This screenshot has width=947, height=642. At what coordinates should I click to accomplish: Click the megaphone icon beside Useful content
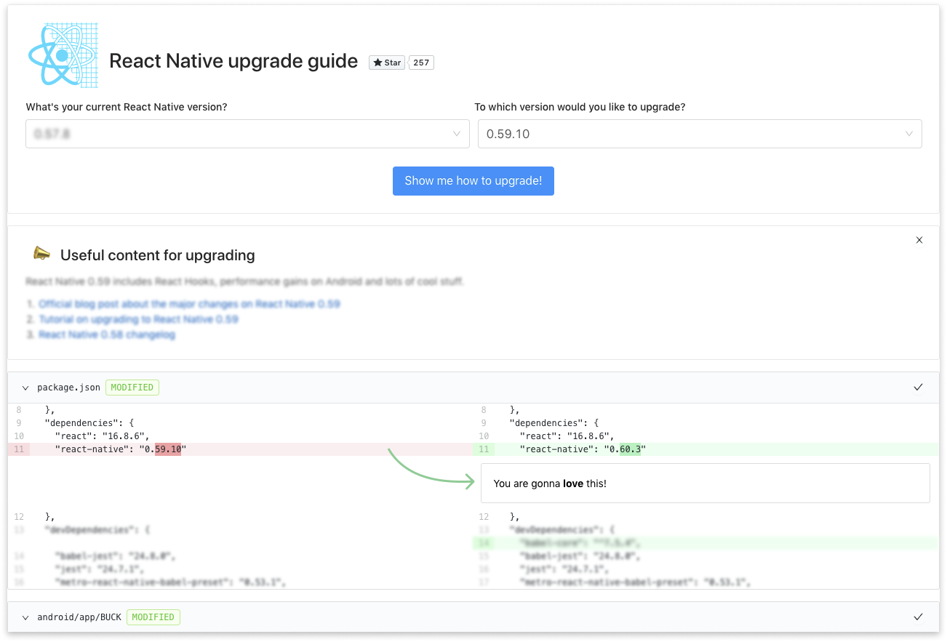pyautogui.click(x=42, y=254)
